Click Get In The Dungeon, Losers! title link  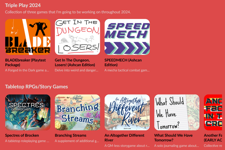[75, 62]
